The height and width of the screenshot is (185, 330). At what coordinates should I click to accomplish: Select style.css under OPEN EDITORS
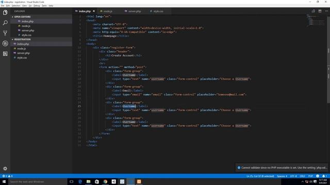[x=26, y=35]
